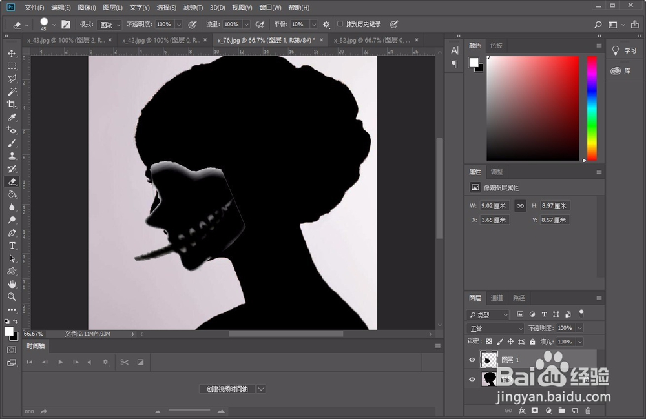Select the Clone Stamp tool
Screen dimensions: 646x419
(12, 156)
